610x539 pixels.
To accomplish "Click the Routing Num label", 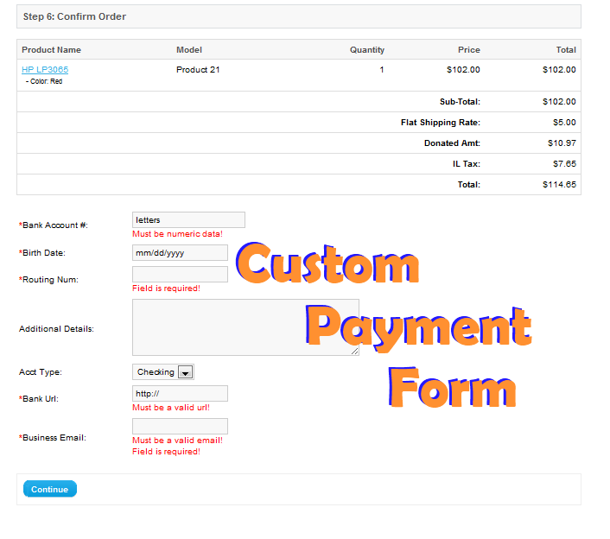I will (x=48, y=280).
